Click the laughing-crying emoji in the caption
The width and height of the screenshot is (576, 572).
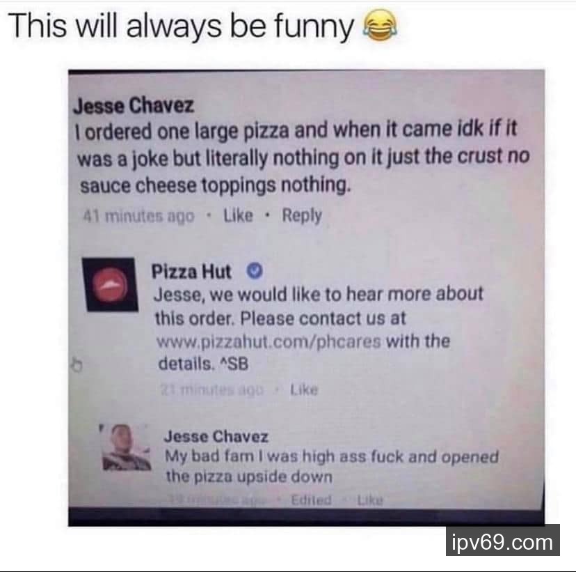coord(379,26)
